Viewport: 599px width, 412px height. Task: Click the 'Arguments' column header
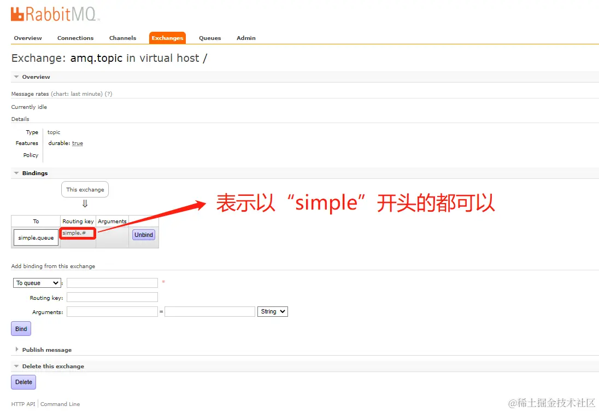[x=112, y=221]
